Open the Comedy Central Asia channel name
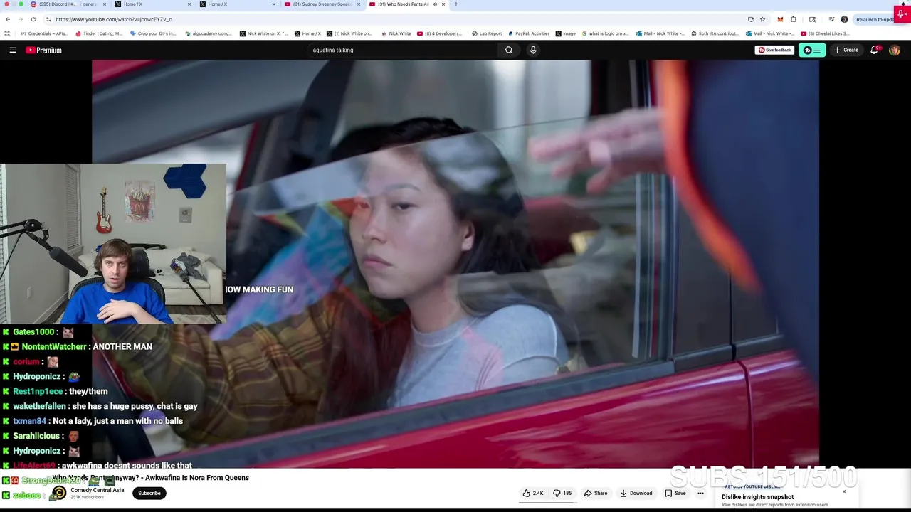Viewport: 911px width, 512px height. point(97,490)
